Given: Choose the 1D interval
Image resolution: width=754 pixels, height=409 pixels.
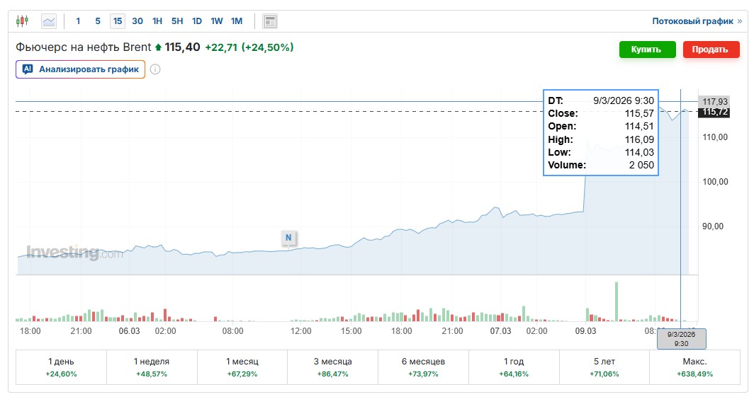Looking at the screenshot, I should tap(197, 21).
